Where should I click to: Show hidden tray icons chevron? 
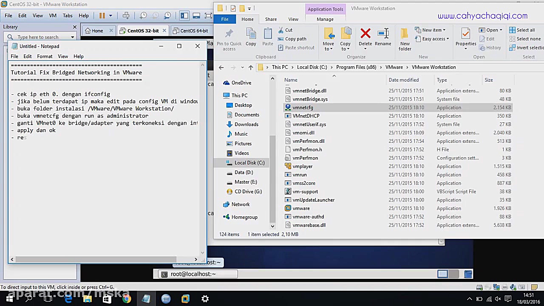tap(470, 299)
